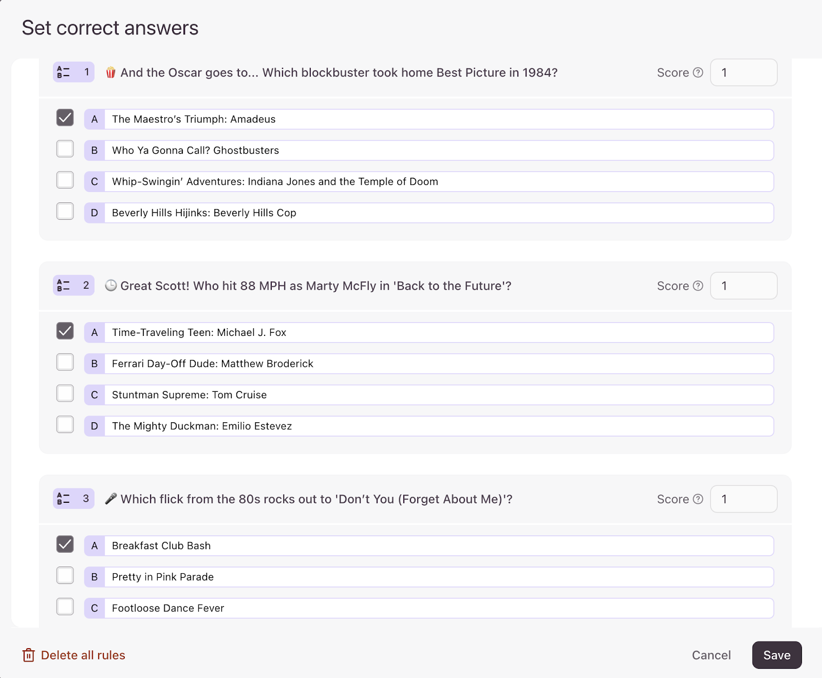Viewport: 822px width, 678px height.
Task: Click the Score help icon for question 1
Action: pos(698,72)
